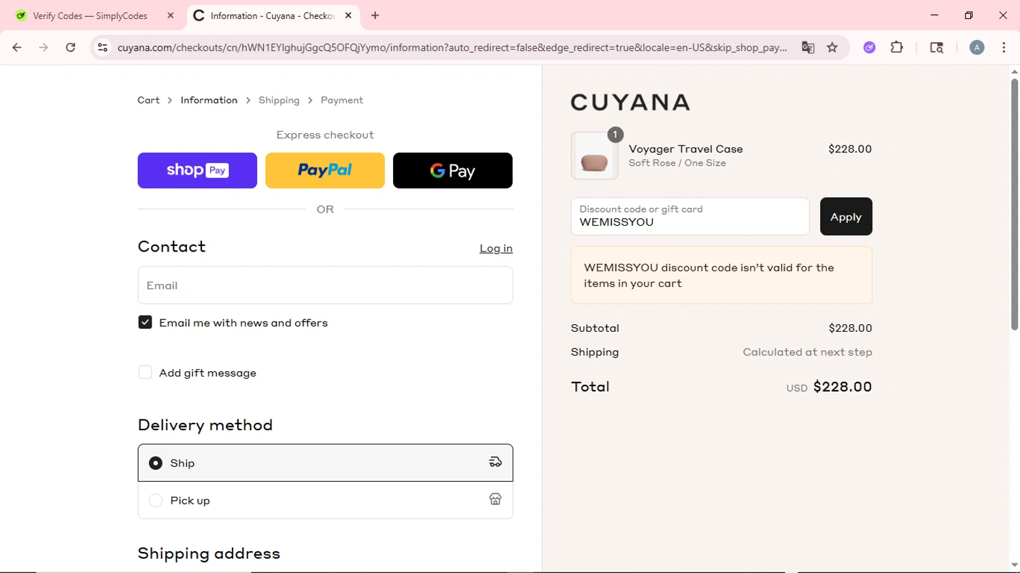Check out with Shop Pay
The image size is (1020, 573).
[197, 171]
